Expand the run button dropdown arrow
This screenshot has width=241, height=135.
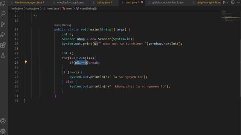[x=228, y=2]
